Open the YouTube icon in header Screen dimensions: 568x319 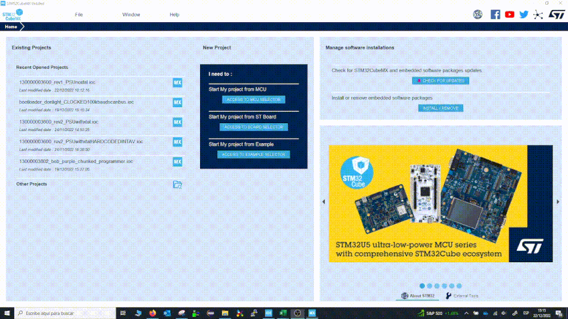(x=509, y=14)
